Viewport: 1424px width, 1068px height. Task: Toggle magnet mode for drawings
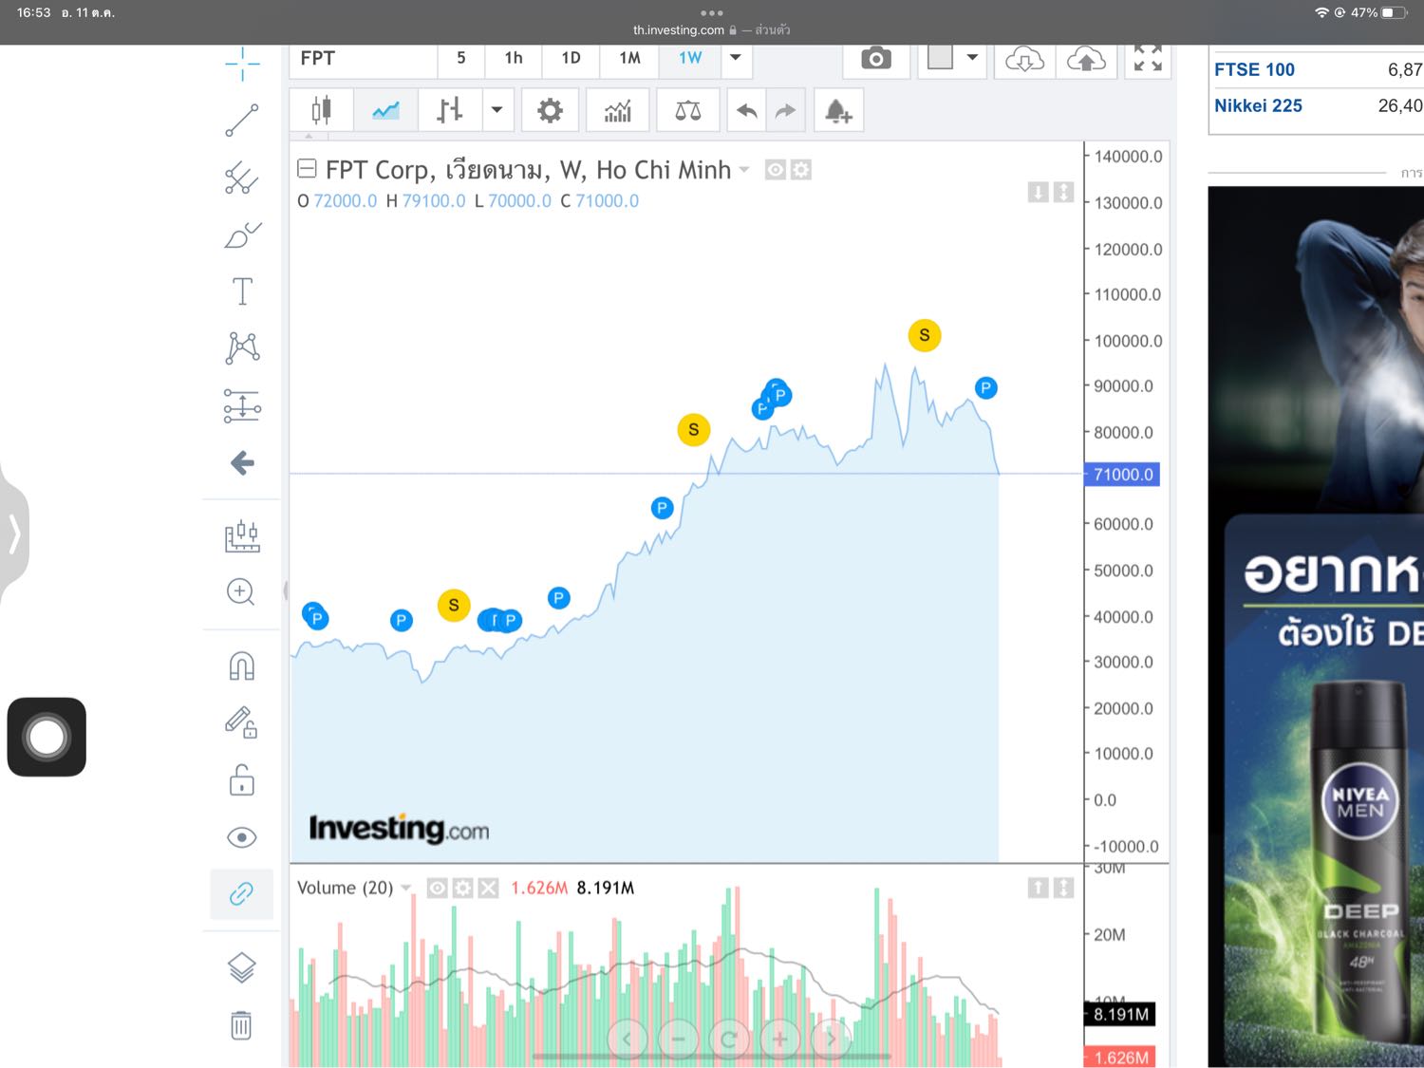241,665
